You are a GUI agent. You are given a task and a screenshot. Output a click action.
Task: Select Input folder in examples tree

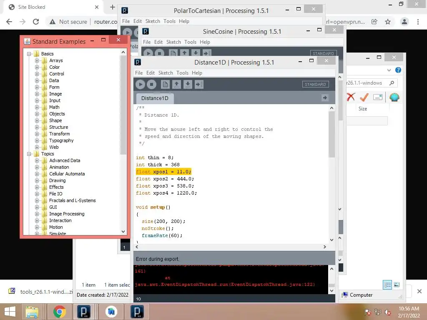(55, 100)
